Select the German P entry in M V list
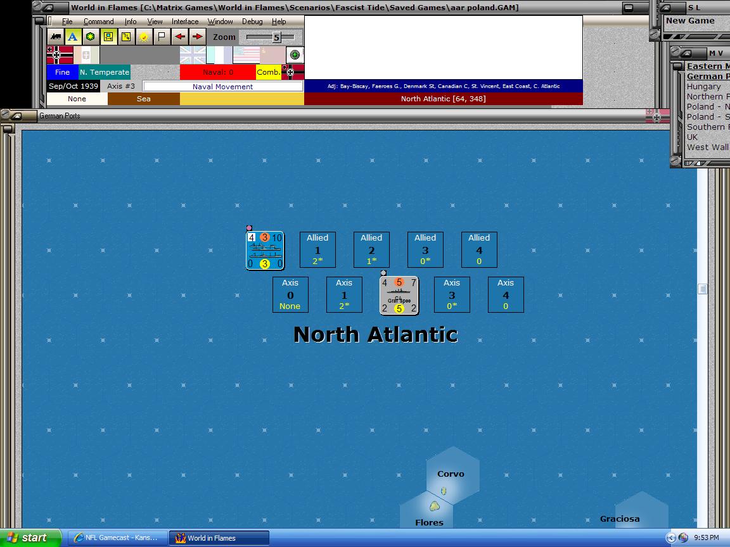 [708, 76]
